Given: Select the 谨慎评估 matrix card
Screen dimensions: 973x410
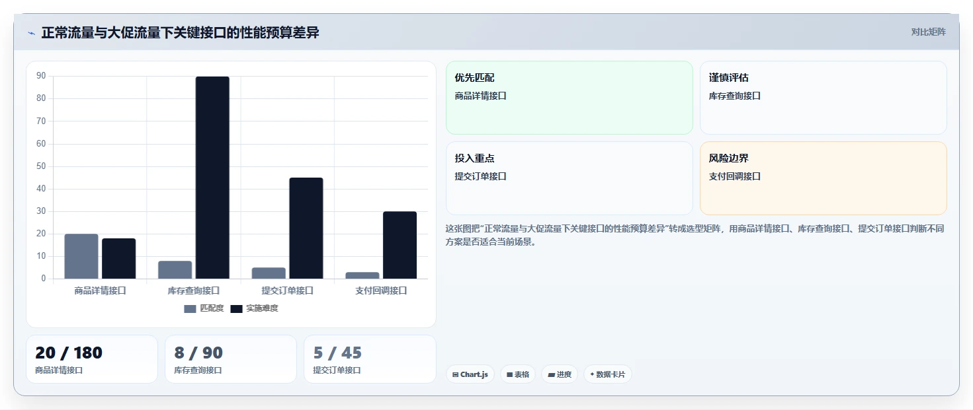Looking at the screenshot, I should (823, 98).
